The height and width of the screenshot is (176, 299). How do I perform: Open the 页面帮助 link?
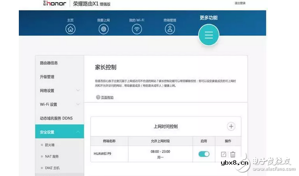pos(107,98)
